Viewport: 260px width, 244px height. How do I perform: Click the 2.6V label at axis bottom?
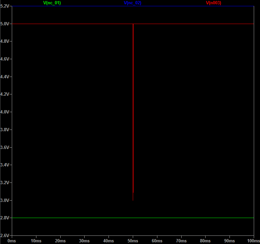point(6,235)
